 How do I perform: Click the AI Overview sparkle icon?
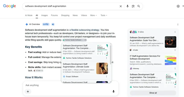[x=27, y=24]
